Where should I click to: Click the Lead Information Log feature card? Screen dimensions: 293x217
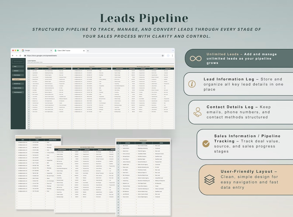[x=238, y=84]
